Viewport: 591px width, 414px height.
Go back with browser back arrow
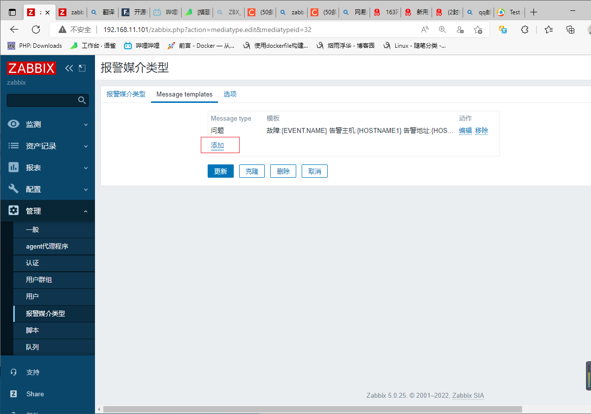pos(14,30)
